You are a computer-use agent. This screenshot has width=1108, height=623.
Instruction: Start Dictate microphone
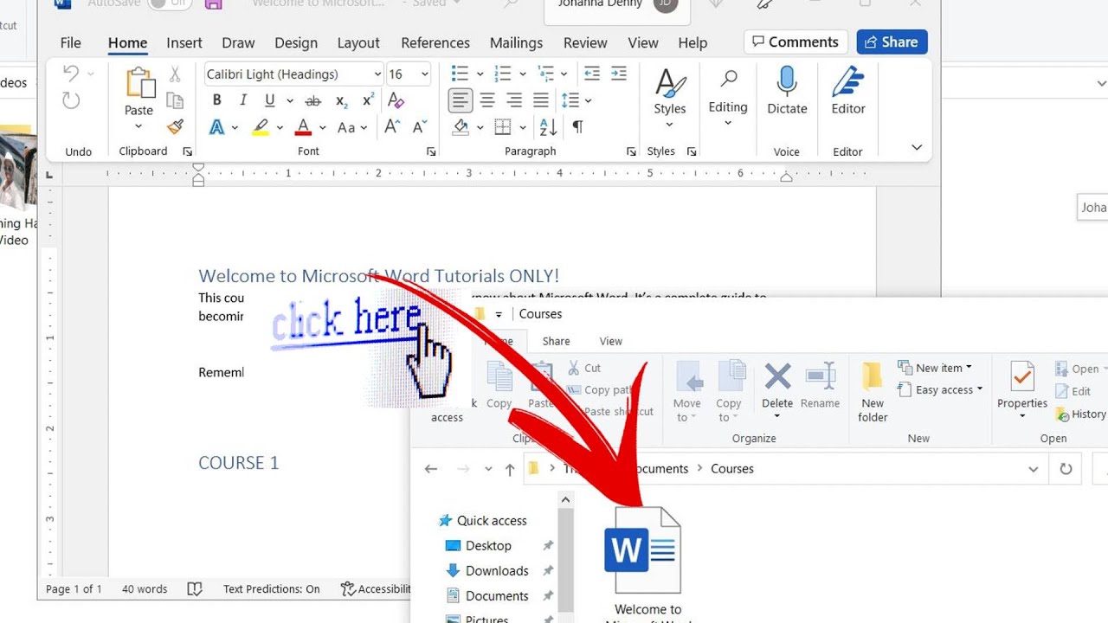(x=787, y=91)
